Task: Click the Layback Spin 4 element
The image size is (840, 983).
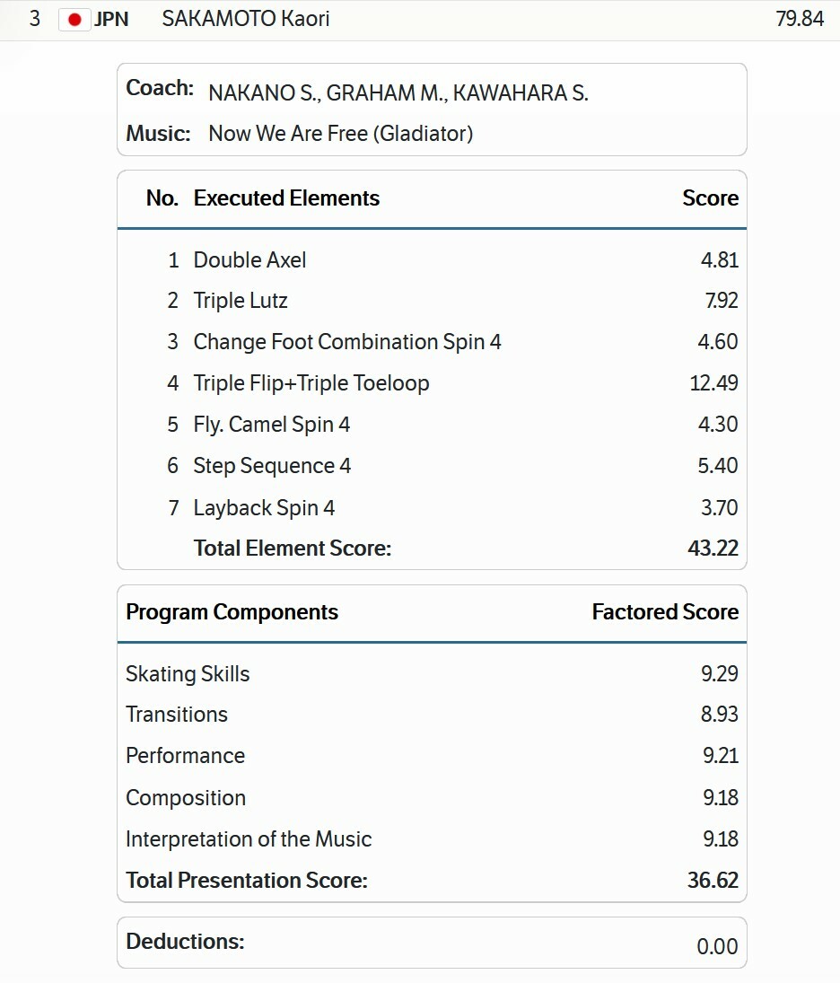Action: [x=264, y=508]
